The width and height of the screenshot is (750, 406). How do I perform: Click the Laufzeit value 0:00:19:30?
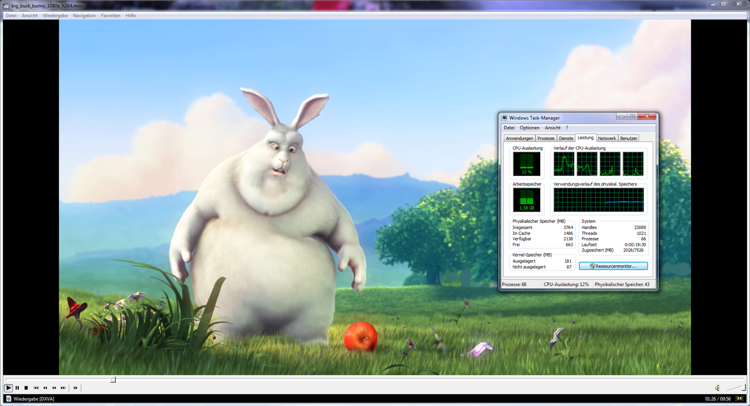635,245
